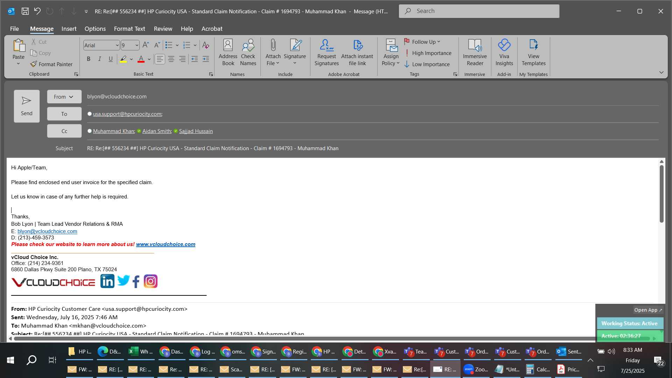
Task: Align text left
Action: coord(160,59)
